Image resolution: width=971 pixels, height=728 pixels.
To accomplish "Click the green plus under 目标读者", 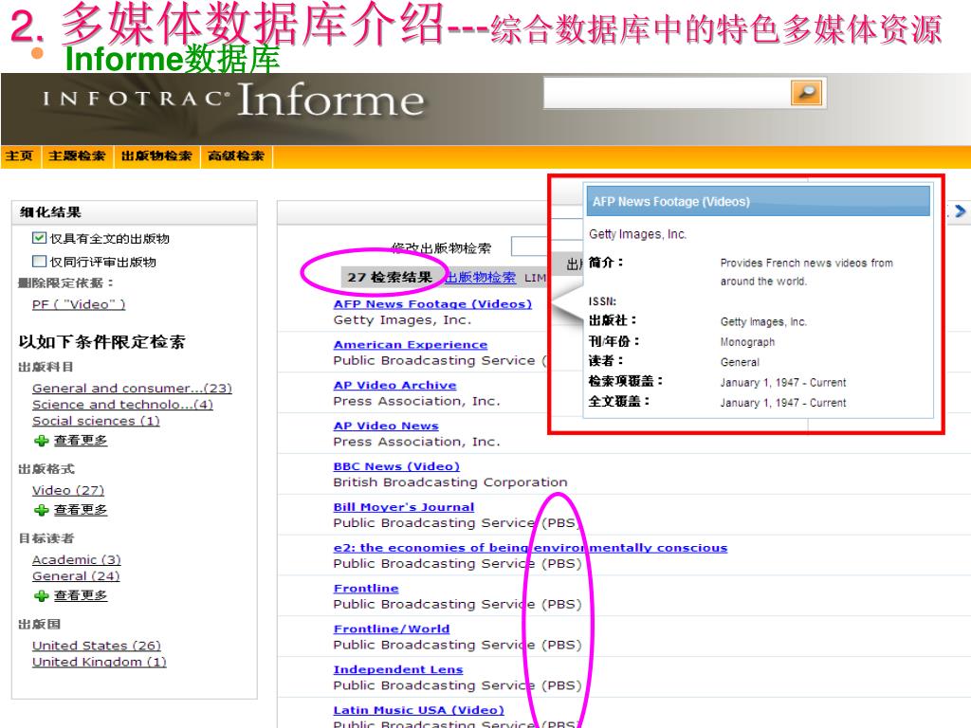I will tap(41, 595).
